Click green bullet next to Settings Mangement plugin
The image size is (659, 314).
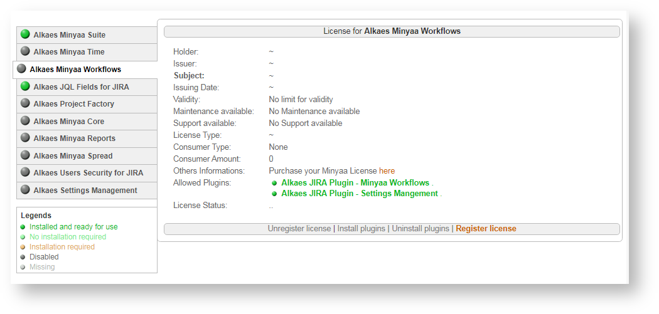274,194
